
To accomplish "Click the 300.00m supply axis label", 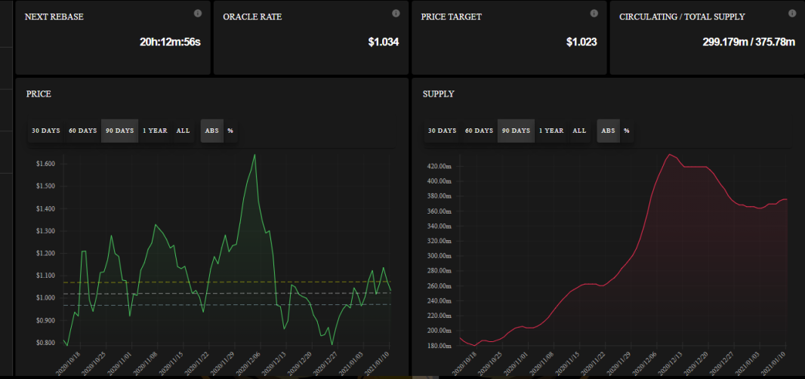I will coord(441,256).
